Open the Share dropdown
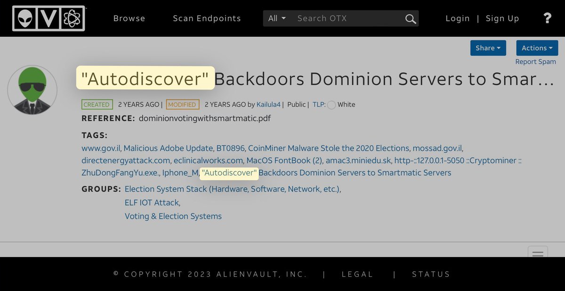The image size is (565, 291). (x=488, y=48)
